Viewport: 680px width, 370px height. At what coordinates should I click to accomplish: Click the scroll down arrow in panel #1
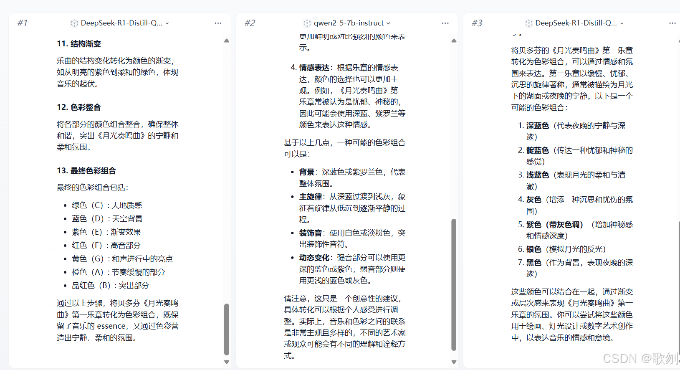(x=227, y=362)
